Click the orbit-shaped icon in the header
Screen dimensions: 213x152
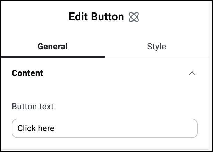134,17
